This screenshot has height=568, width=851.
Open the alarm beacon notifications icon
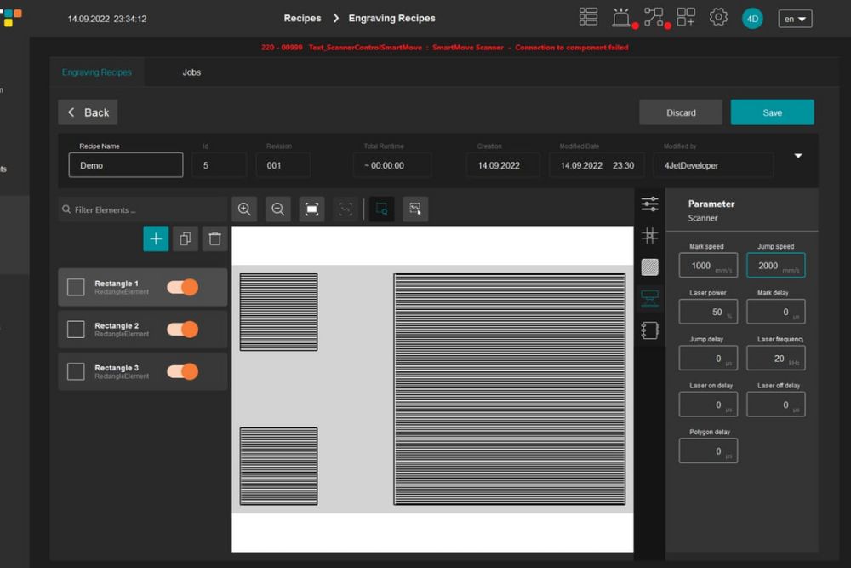click(621, 18)
